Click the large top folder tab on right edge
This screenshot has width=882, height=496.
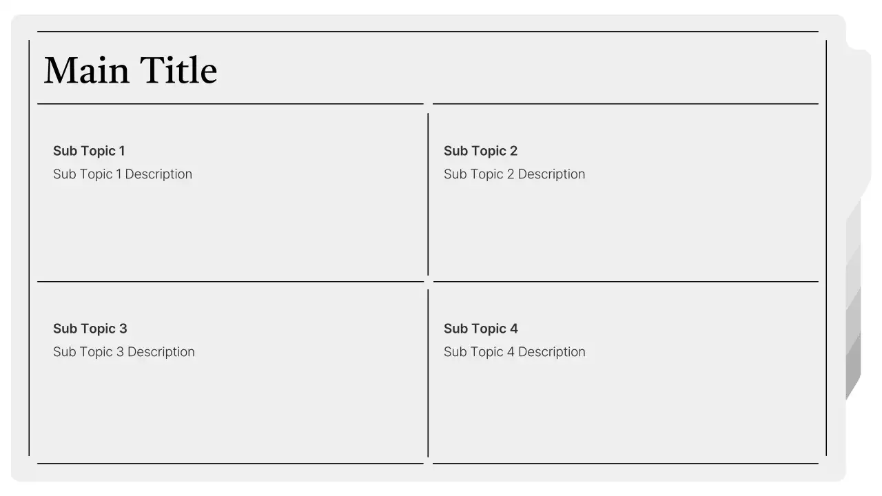[x=859, y=124]
